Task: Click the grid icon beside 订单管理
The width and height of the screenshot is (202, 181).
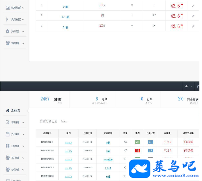Action: coord(8,146)
